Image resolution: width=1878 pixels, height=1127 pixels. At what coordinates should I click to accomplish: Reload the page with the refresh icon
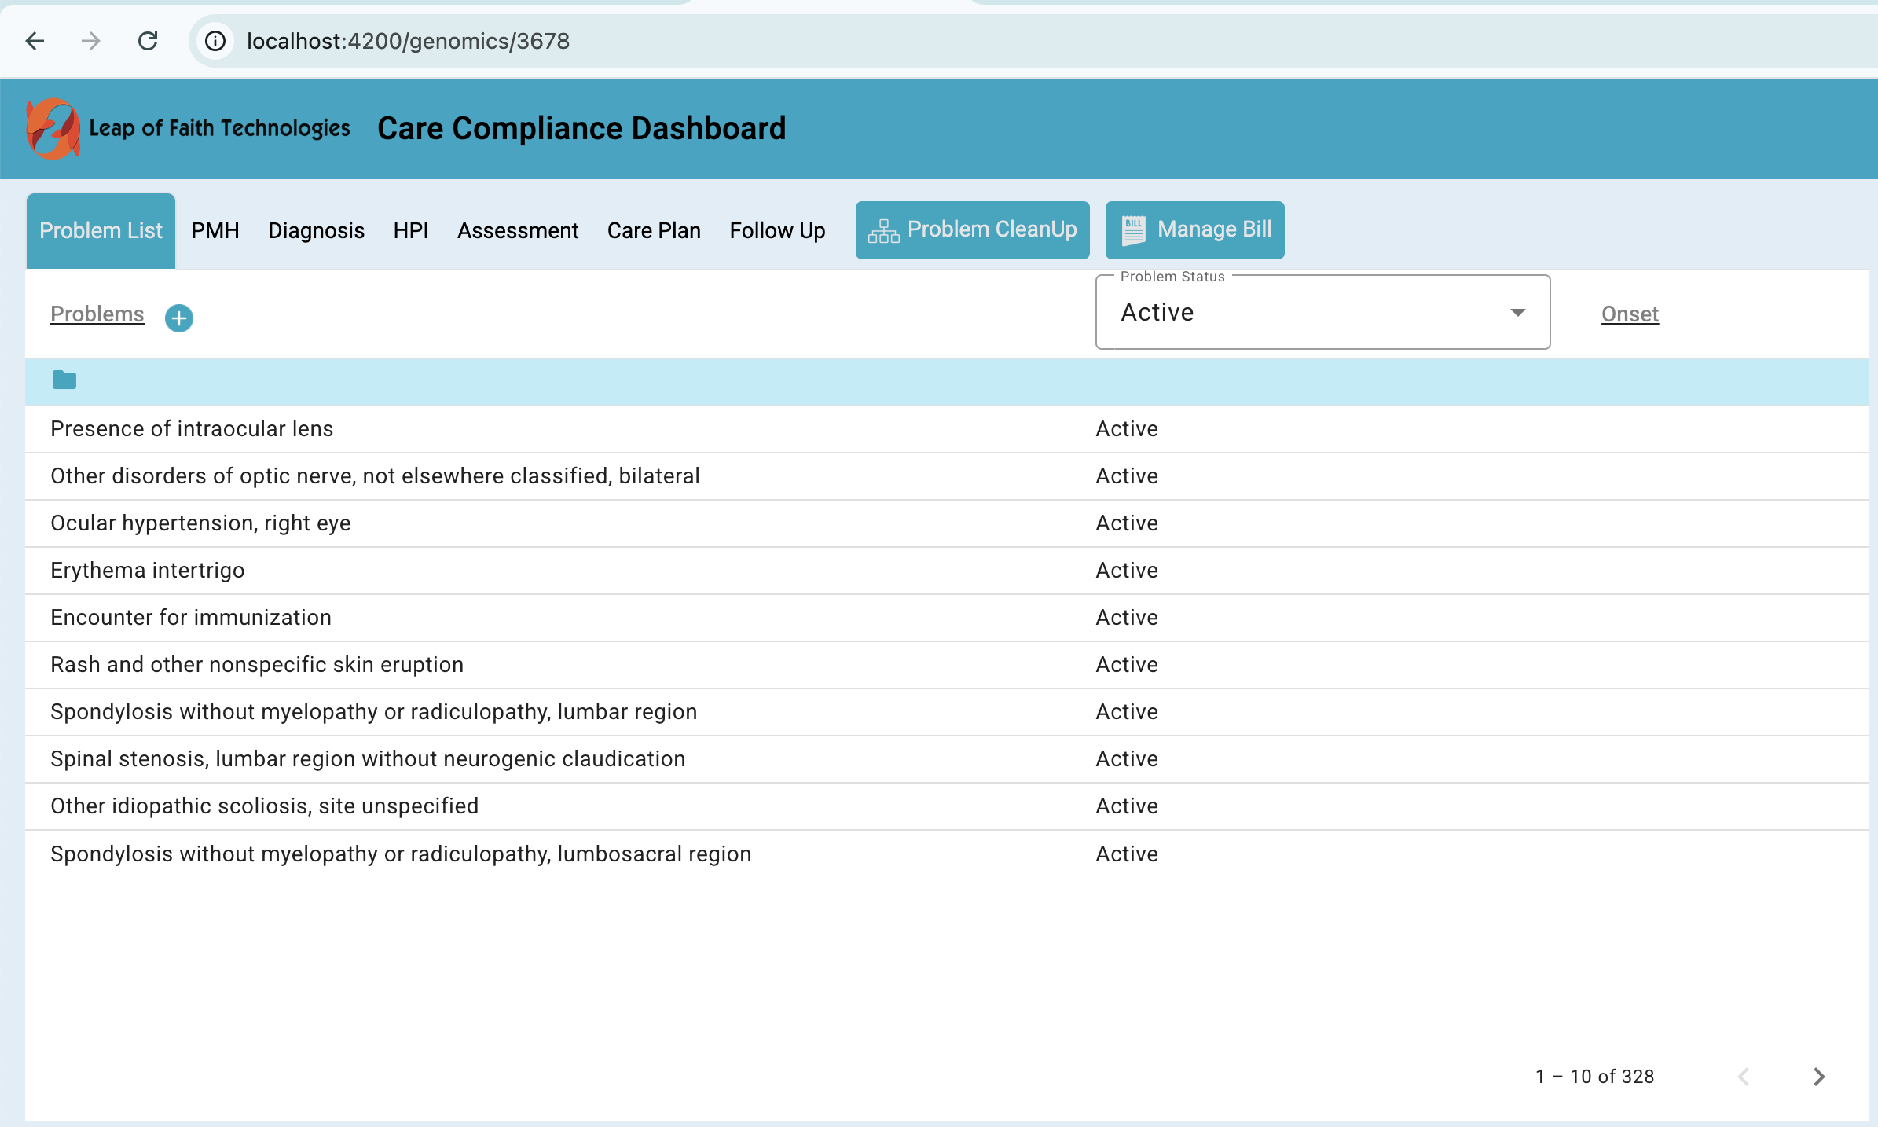coord(148,41)
